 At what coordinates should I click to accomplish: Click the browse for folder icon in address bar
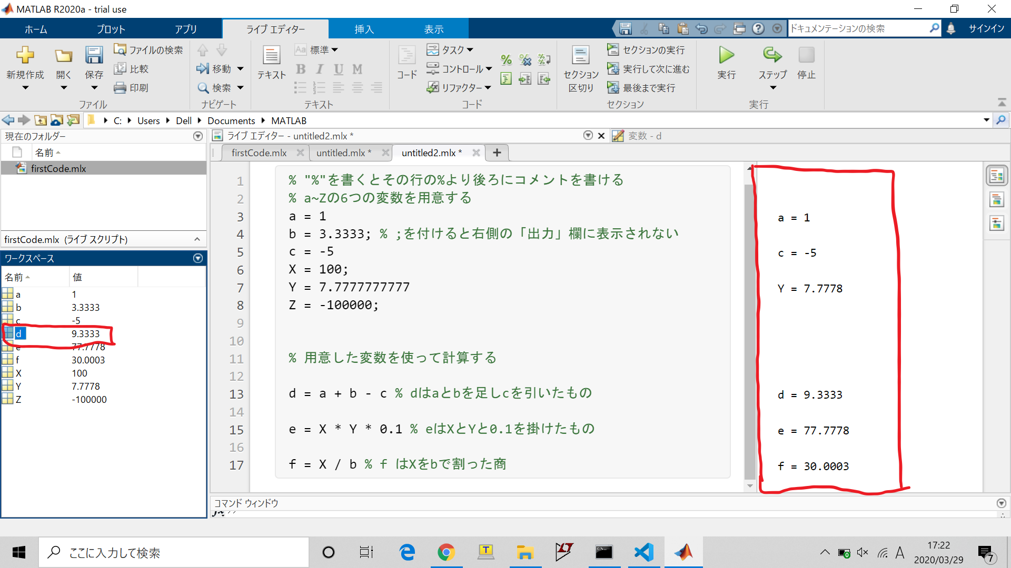[57, 120]
